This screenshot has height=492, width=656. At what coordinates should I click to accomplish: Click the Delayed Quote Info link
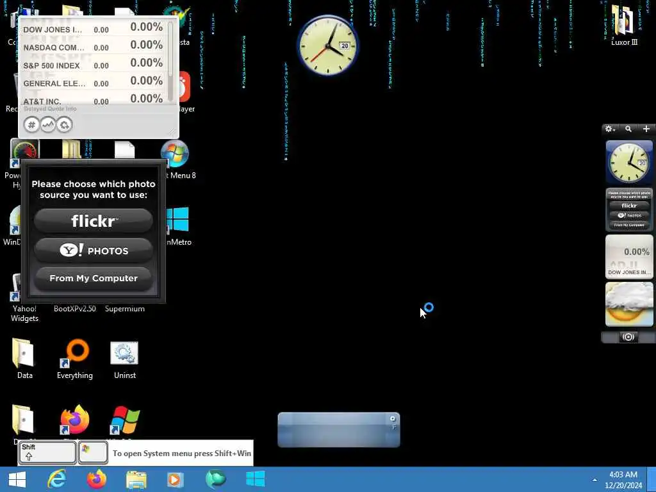pos(50,109)
